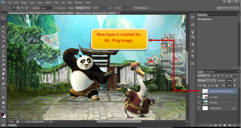Open the layer Kind filter dropdown
241x128 pixels.
point(204,76)
